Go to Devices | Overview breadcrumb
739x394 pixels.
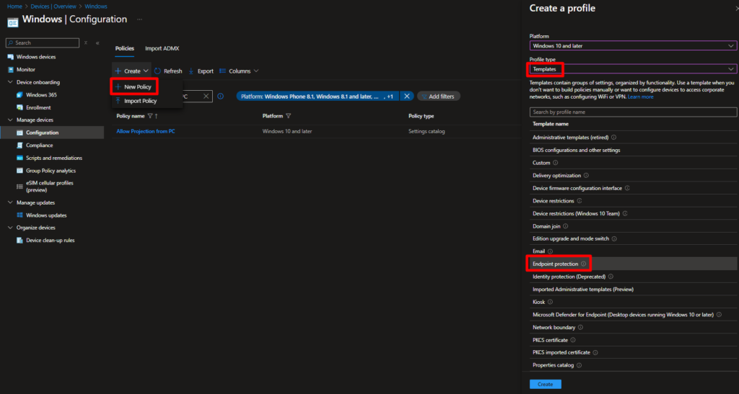click(x=53, y=6)
